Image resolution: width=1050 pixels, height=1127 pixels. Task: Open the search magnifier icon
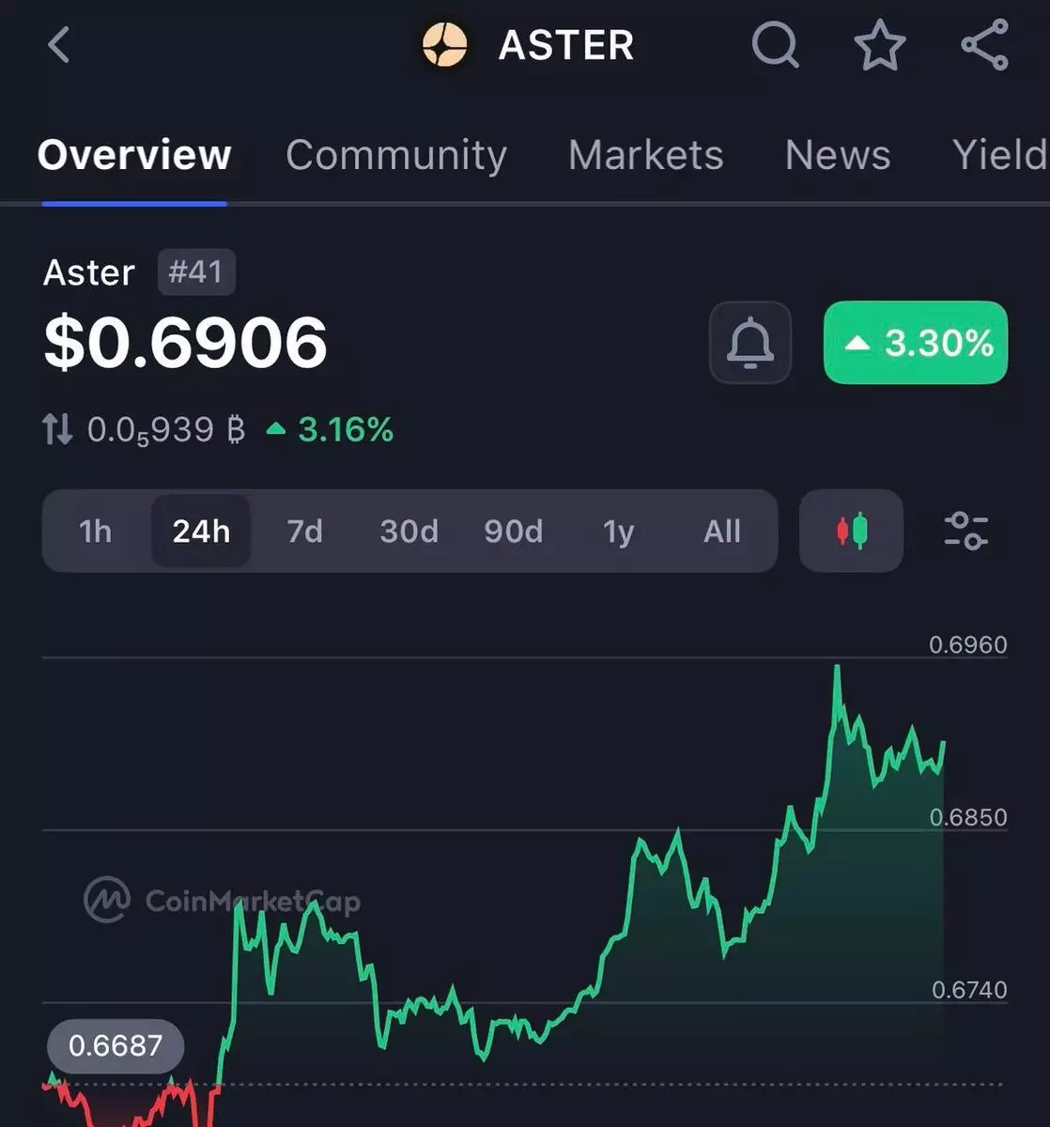pyautogui.click(x=776, y=45)
